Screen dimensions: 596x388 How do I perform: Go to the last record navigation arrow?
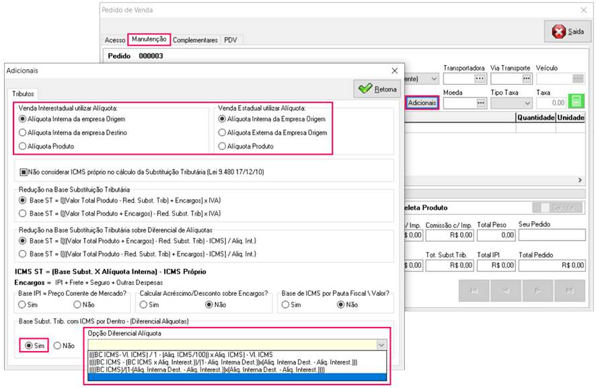(x=570, y=290)
